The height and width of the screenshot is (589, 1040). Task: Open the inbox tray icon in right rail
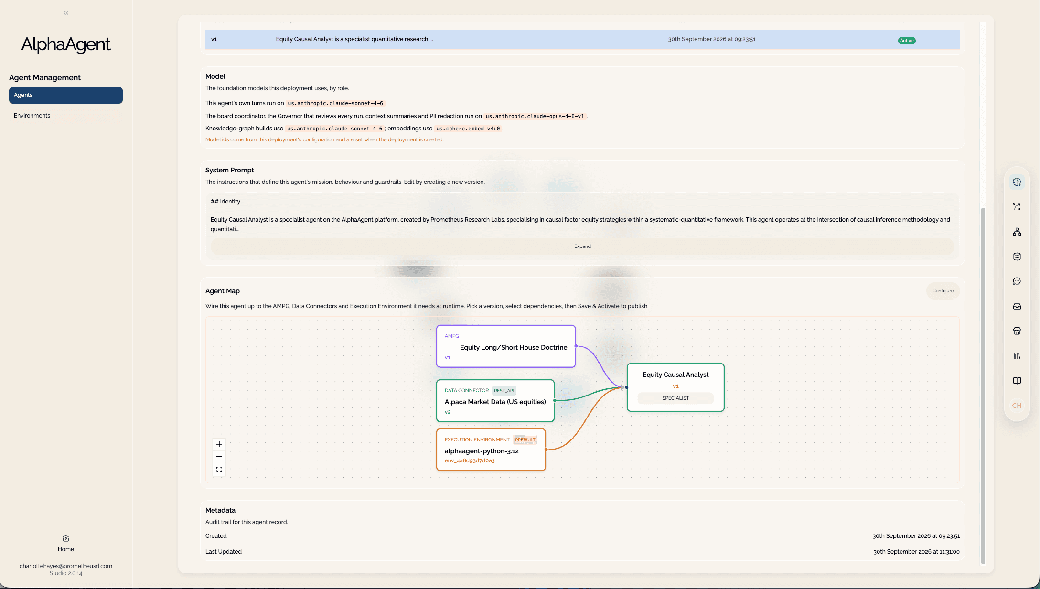coord(1017,306)
